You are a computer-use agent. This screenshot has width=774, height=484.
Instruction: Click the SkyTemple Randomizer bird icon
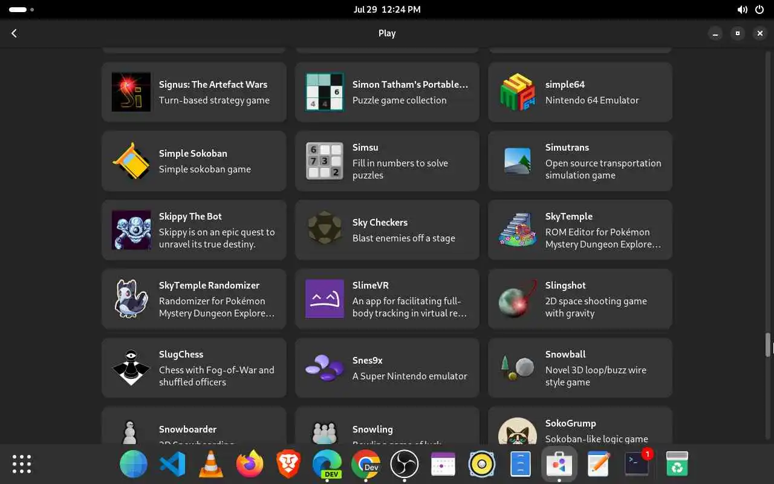click(131, 299)
